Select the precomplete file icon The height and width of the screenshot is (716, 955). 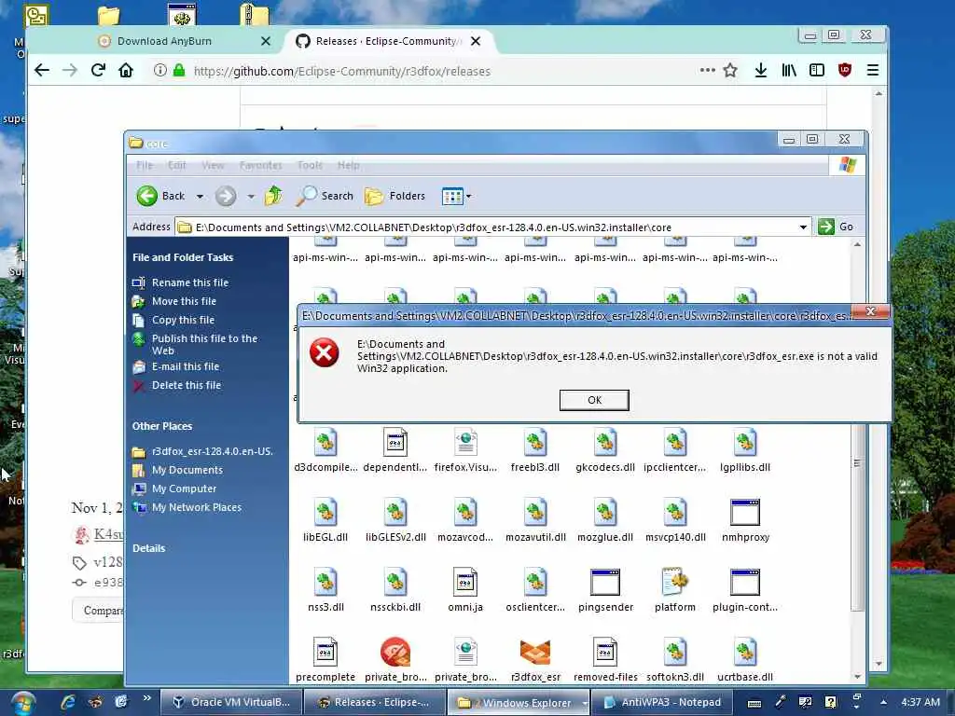(x=325, y=652)
